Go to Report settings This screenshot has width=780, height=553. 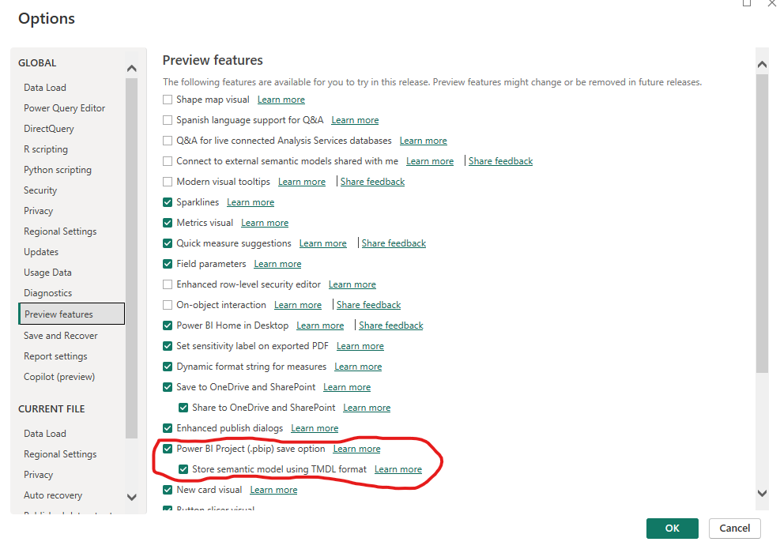click(55, 356)
